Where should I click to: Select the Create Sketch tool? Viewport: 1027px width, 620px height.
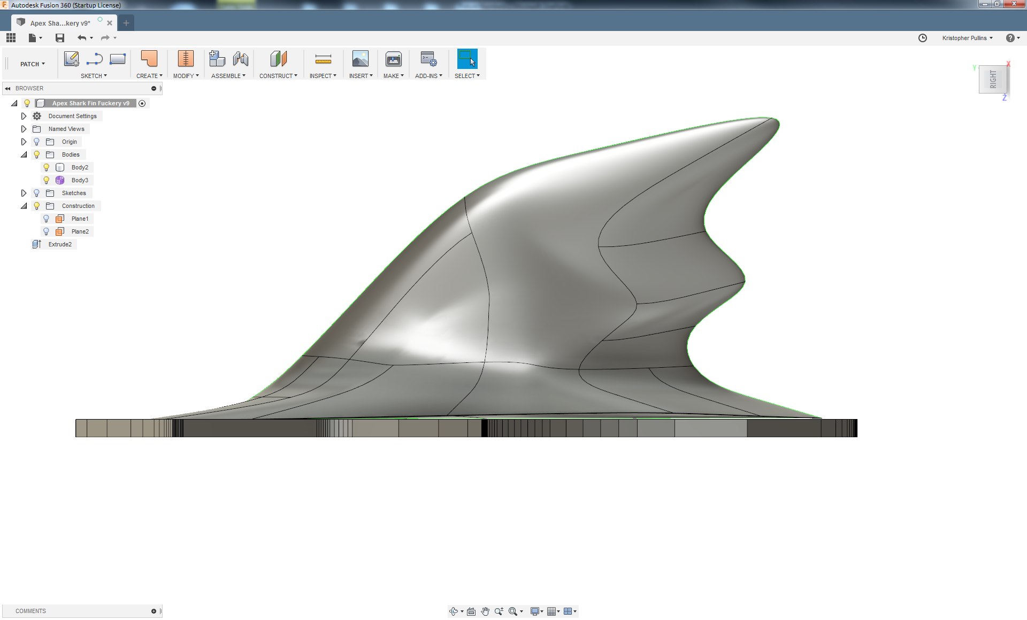pyautogui.click(x=71, y=59)
